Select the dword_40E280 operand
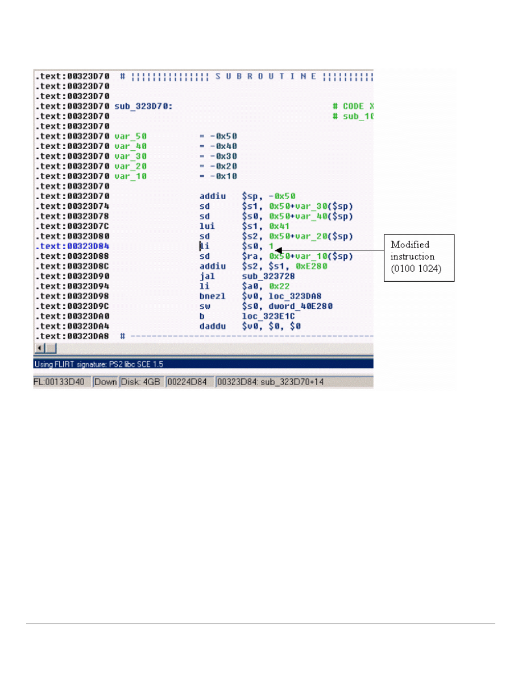The image size is (522, 676). [300, 306]
